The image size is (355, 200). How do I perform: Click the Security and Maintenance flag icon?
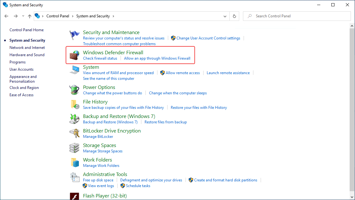click(74, 35)
